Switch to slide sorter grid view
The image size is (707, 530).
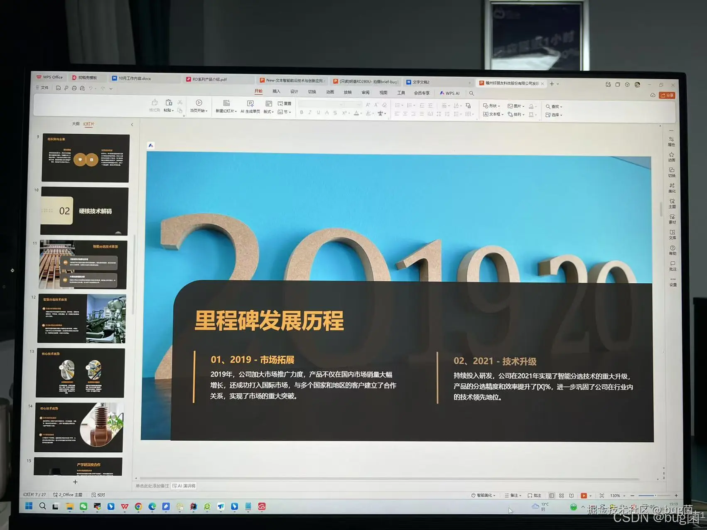(x=562, y=496)
